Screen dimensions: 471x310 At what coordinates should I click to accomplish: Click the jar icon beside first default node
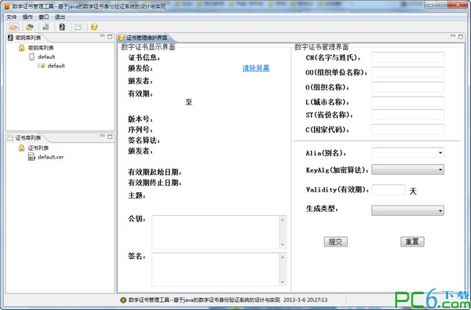click(31, 57)
